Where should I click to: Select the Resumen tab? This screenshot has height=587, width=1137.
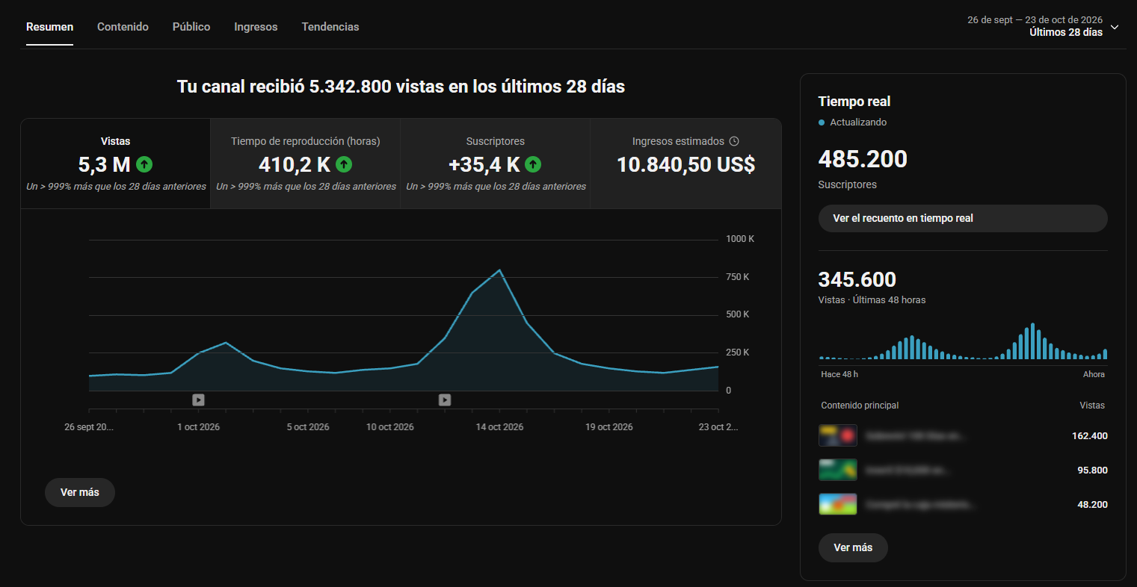(49, 27)
